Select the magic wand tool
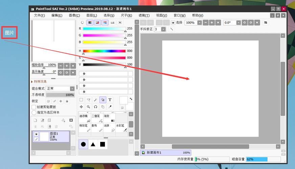This screenshot has width=295, height=169. point(96,100)
